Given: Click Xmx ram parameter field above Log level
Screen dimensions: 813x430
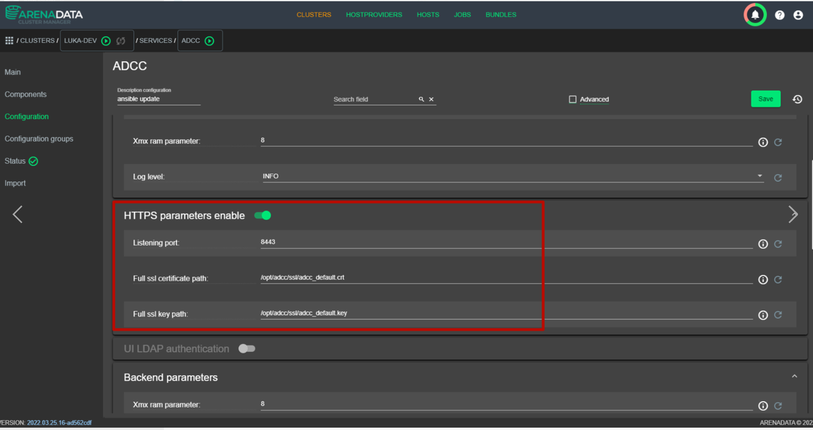Looking at the screenshot, I should click(506, 140).
